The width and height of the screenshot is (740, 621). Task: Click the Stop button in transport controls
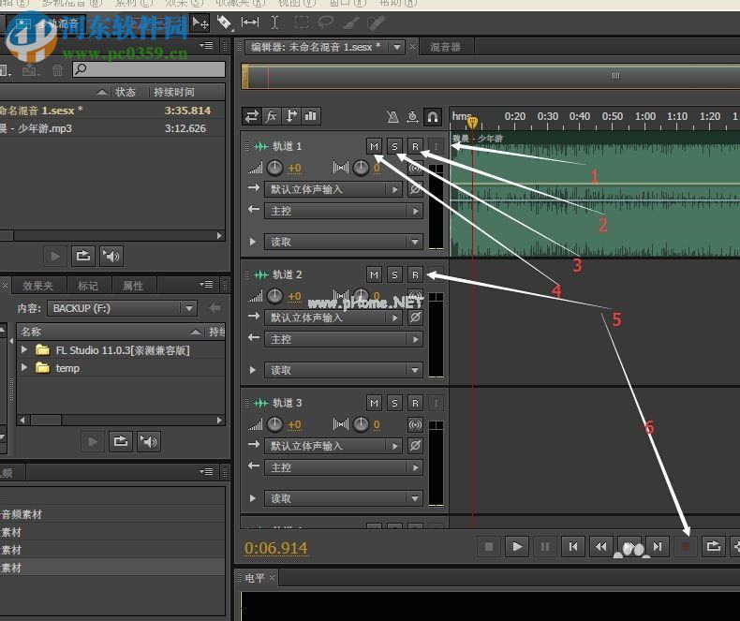point(488,546)
